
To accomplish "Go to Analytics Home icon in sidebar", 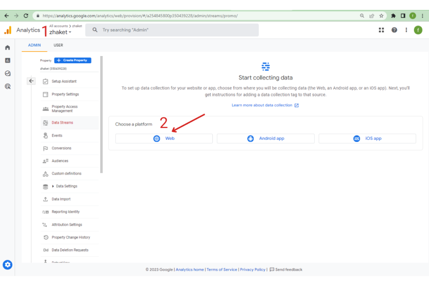I will coord(8,48).
